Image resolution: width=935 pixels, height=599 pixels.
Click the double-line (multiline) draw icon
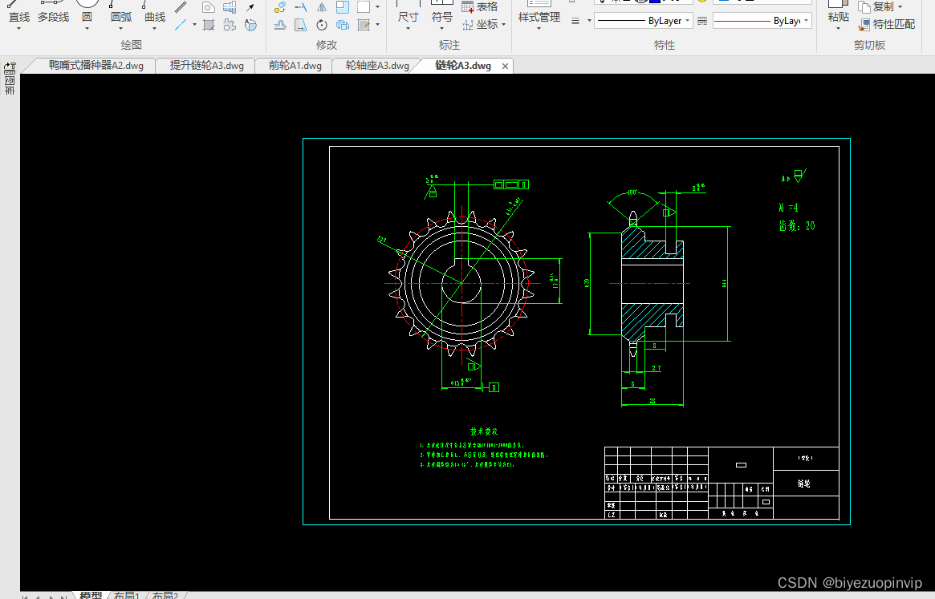coord(181,7)
